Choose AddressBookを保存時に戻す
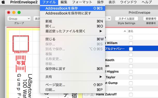This screenshot has height=98, width=158. click(x=73, y=13)
